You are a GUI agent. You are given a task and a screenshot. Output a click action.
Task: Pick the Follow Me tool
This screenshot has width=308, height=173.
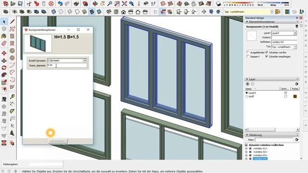click(4, 75)
